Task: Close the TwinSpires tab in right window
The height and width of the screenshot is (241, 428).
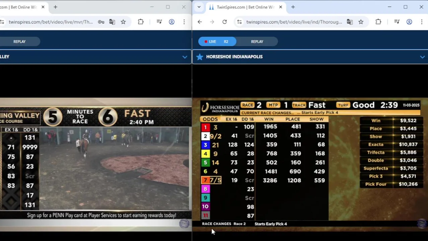Action: pyautogui.click(x=281, y=7)
